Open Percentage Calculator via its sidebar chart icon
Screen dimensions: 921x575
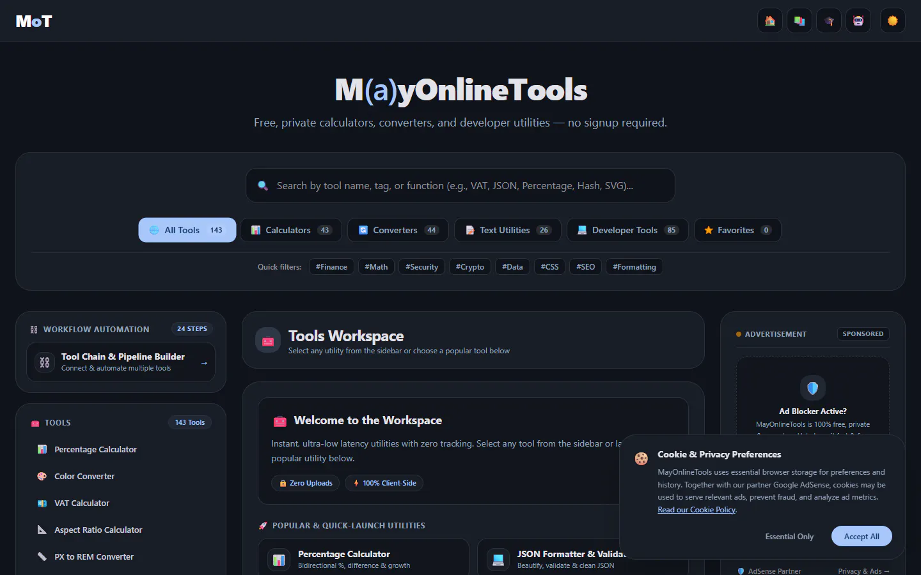(42, 450)
